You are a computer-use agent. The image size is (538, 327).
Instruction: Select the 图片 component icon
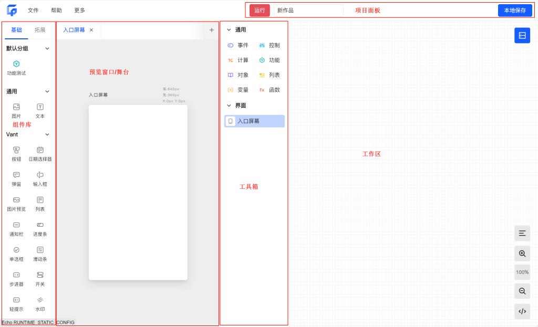pyautogui.click(x=16, y=107)
